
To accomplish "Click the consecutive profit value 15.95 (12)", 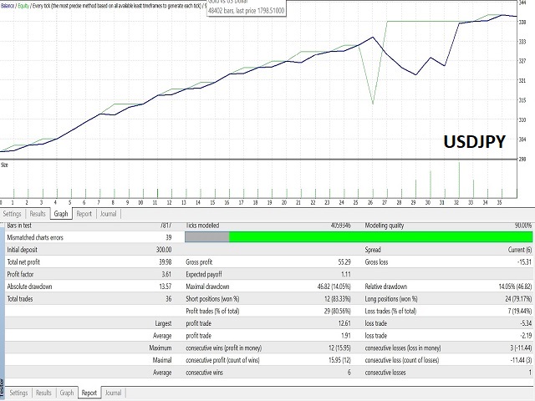I will pos(340,360).
